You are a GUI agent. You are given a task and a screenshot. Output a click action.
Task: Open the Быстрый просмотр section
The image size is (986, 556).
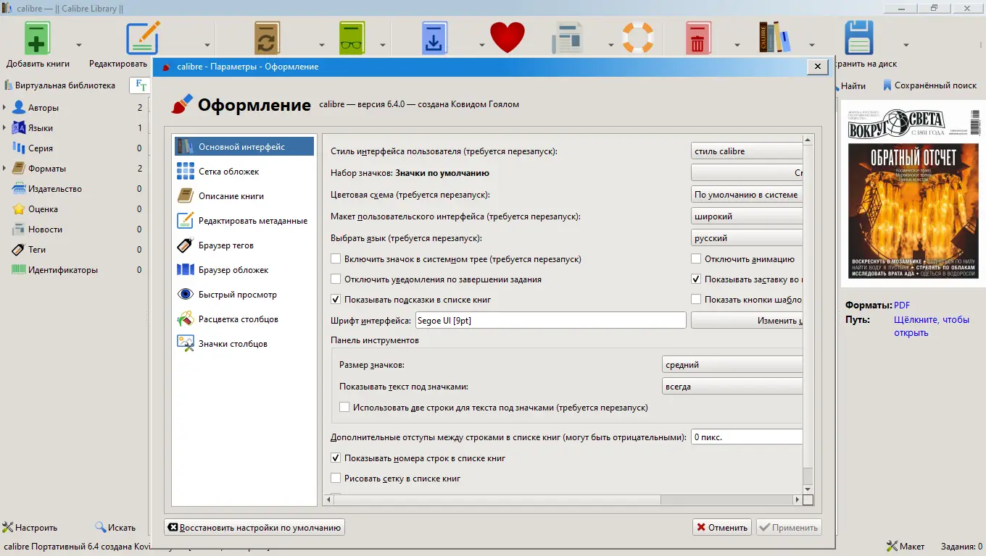[244, 295]
